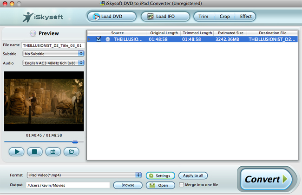Open the Audio track dropdown
Viewport: 302px width, 195px height.
(x=53, y=63)
